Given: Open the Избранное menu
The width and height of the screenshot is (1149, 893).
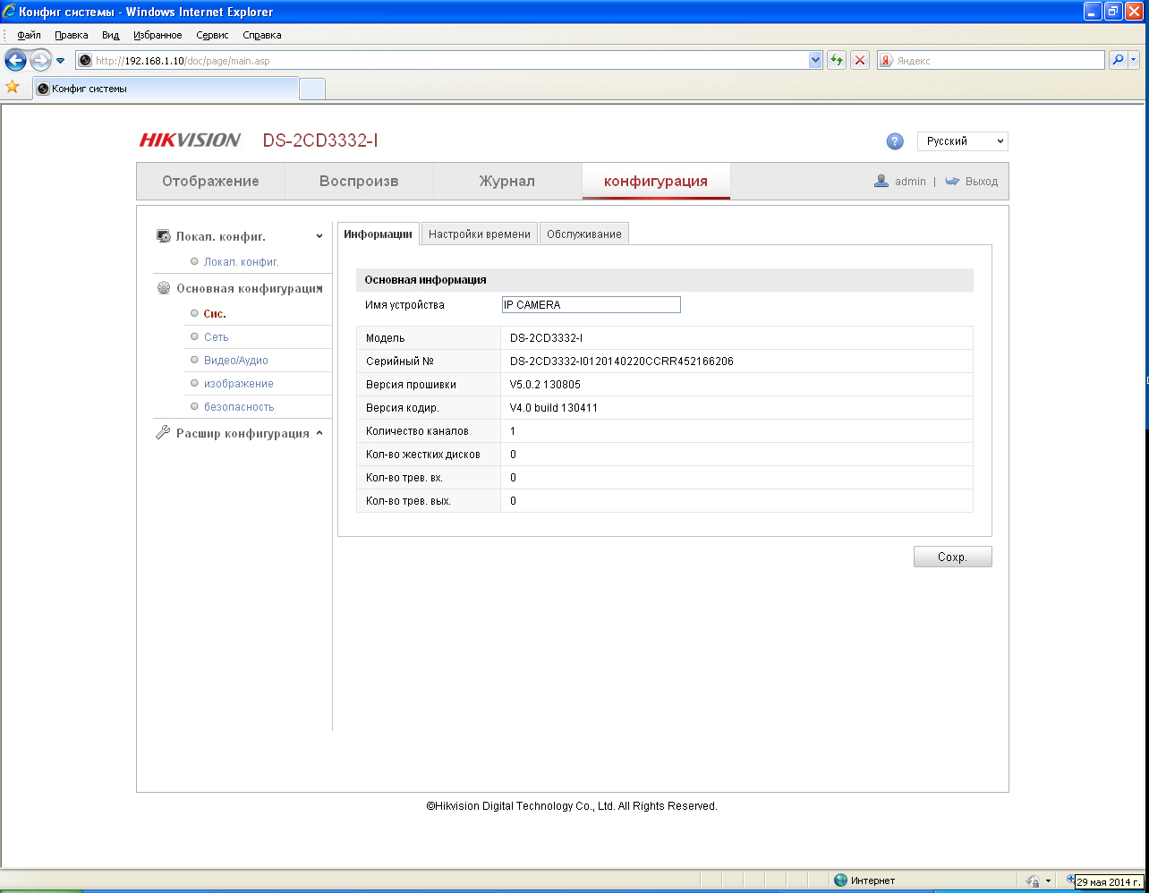Looking at the screenshot, I should (x=157, y=35).
